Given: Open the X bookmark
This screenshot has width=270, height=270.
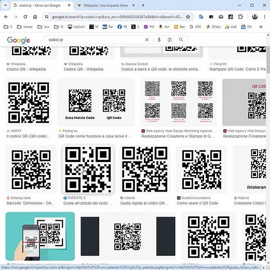Looking at the screenshot, I should tap(135, 27).
